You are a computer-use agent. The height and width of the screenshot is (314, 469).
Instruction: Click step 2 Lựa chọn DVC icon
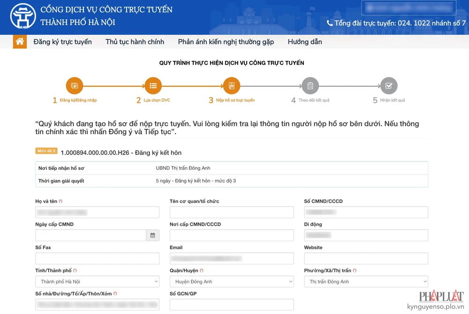pyautogui.click(x=153, y=86)
